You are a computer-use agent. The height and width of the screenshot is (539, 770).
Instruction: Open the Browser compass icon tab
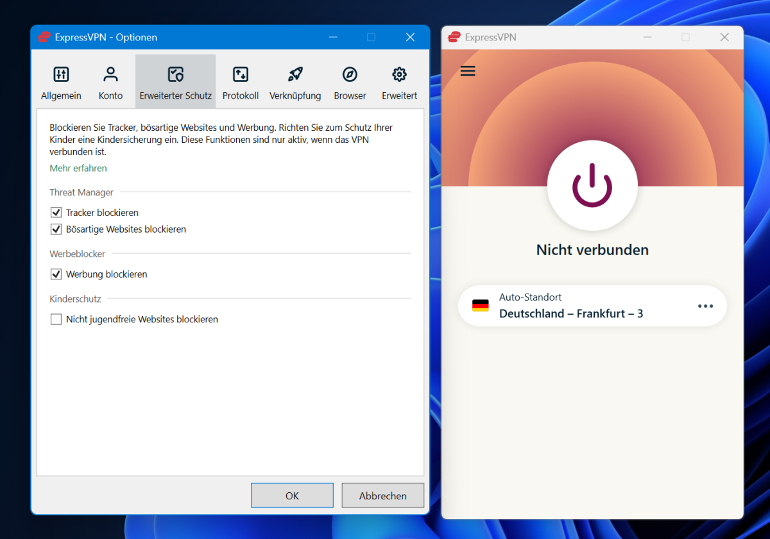tap(350, 75)
